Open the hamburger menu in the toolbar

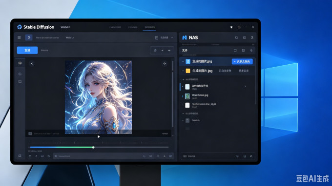[x=19, y=37]
